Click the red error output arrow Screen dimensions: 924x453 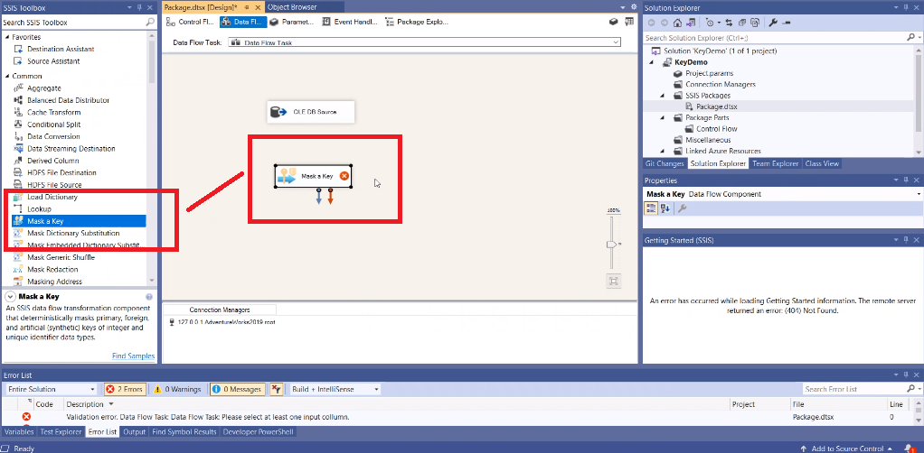point(331,197)
